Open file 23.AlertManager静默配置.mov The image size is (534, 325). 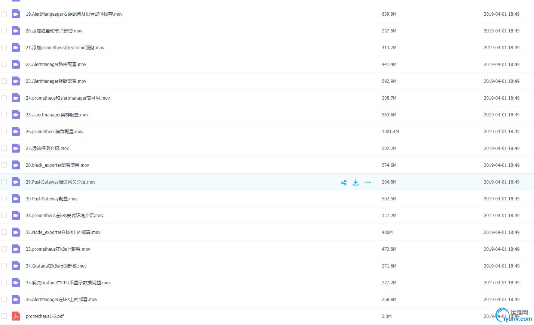point(56,81)
